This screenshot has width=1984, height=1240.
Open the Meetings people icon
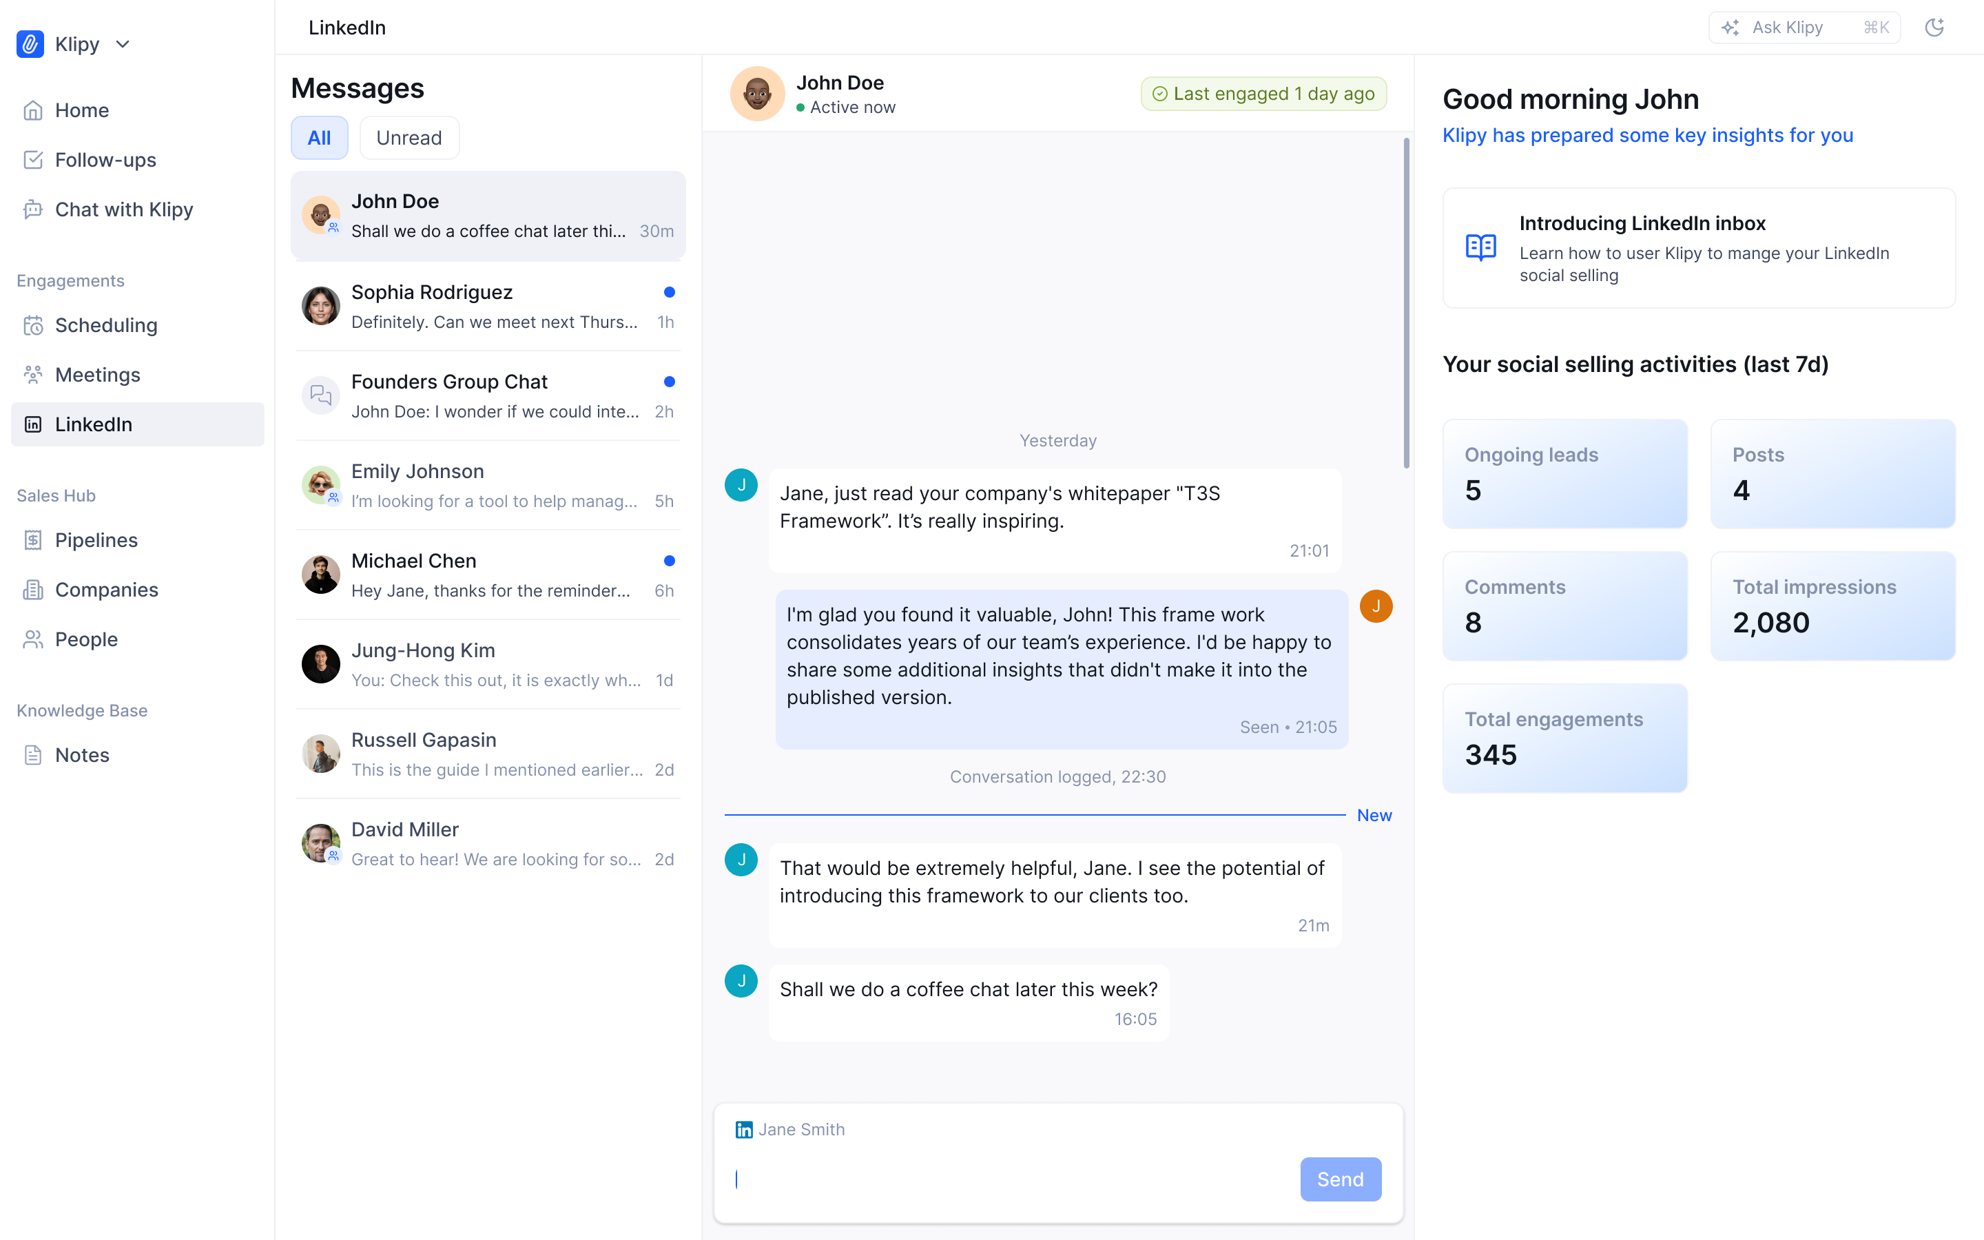point(33,375)
